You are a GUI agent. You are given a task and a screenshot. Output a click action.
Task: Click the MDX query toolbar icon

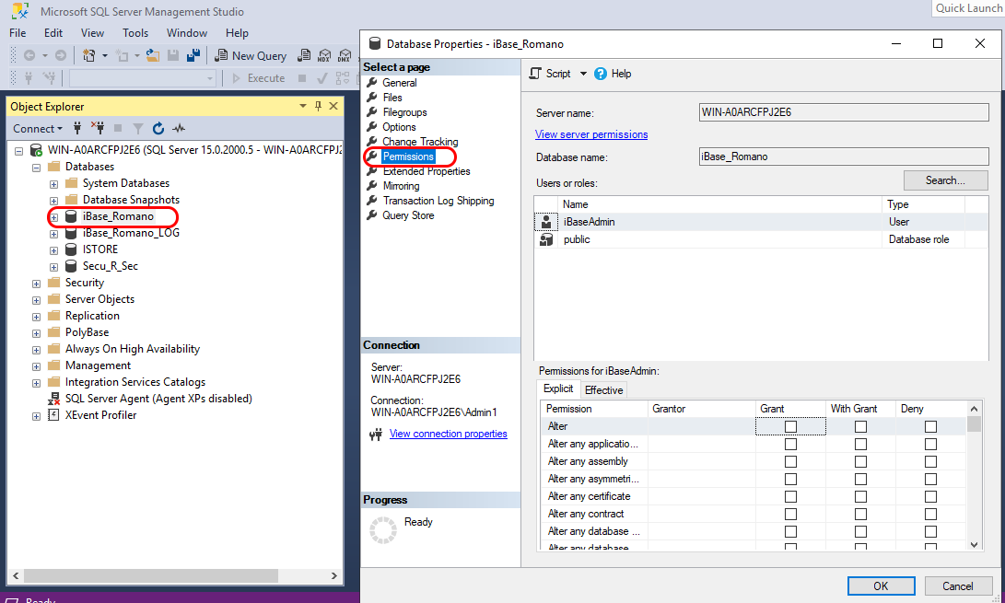pos(324,55)
